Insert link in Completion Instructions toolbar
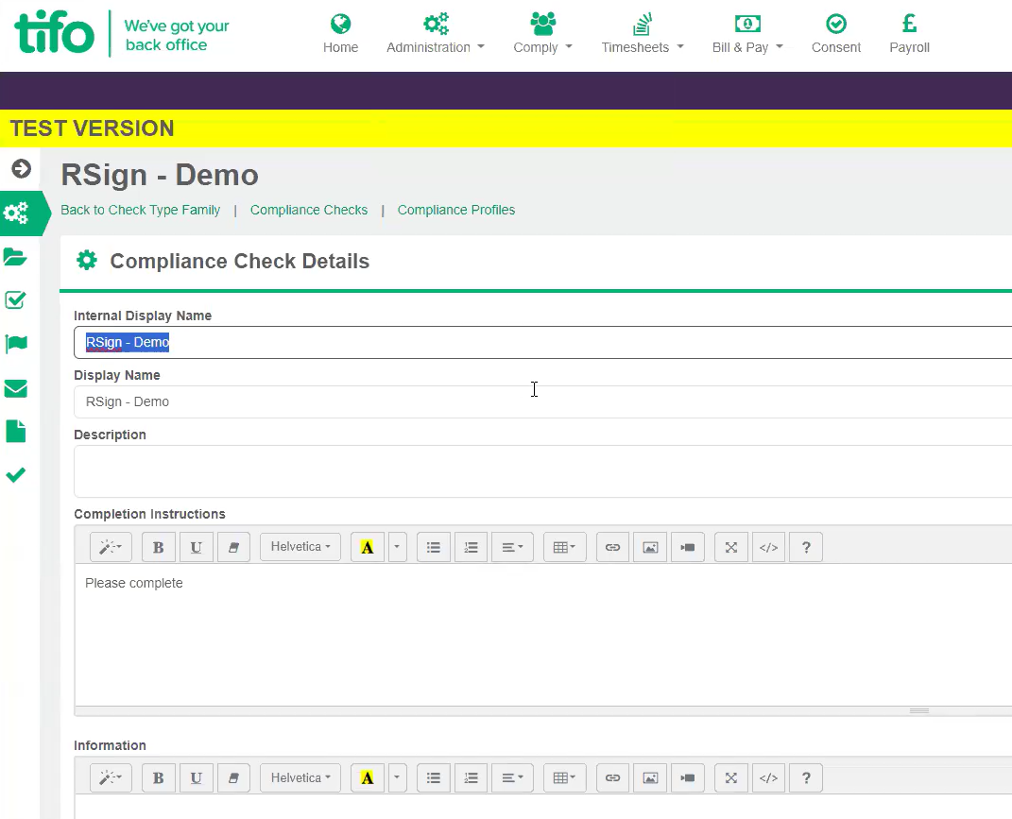 coord(612,547)
